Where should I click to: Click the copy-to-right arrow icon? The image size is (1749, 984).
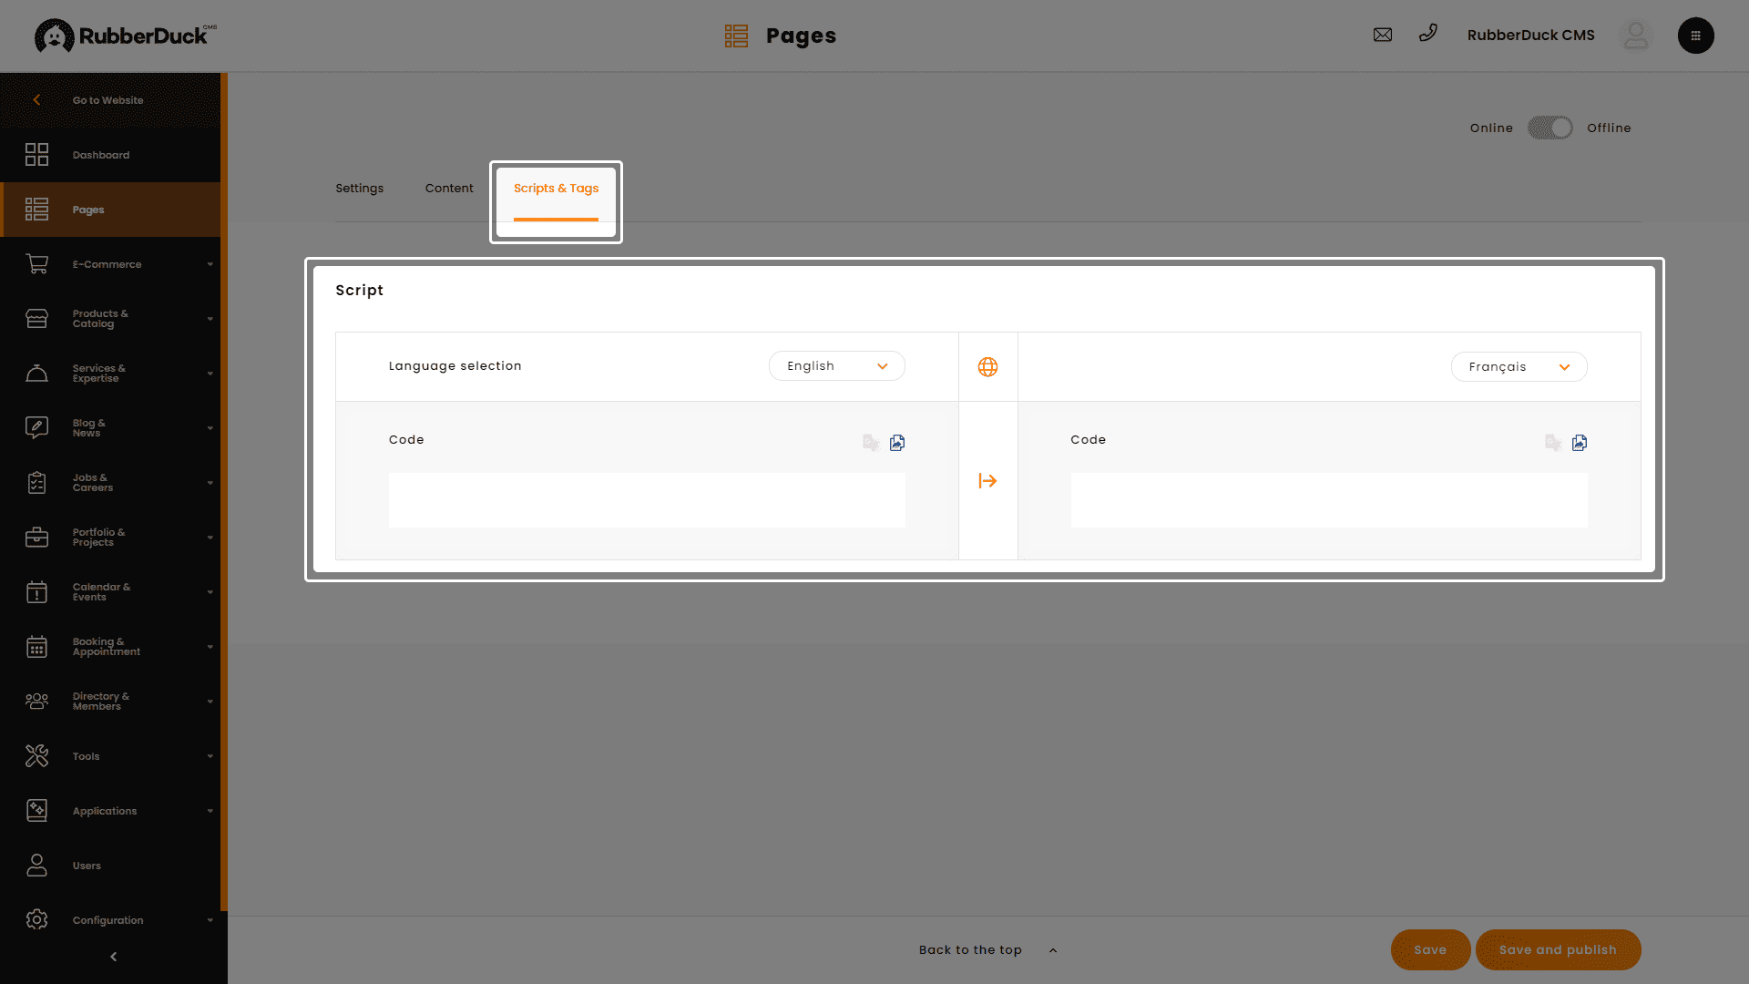pyautogui.click(x=987, y=481)
